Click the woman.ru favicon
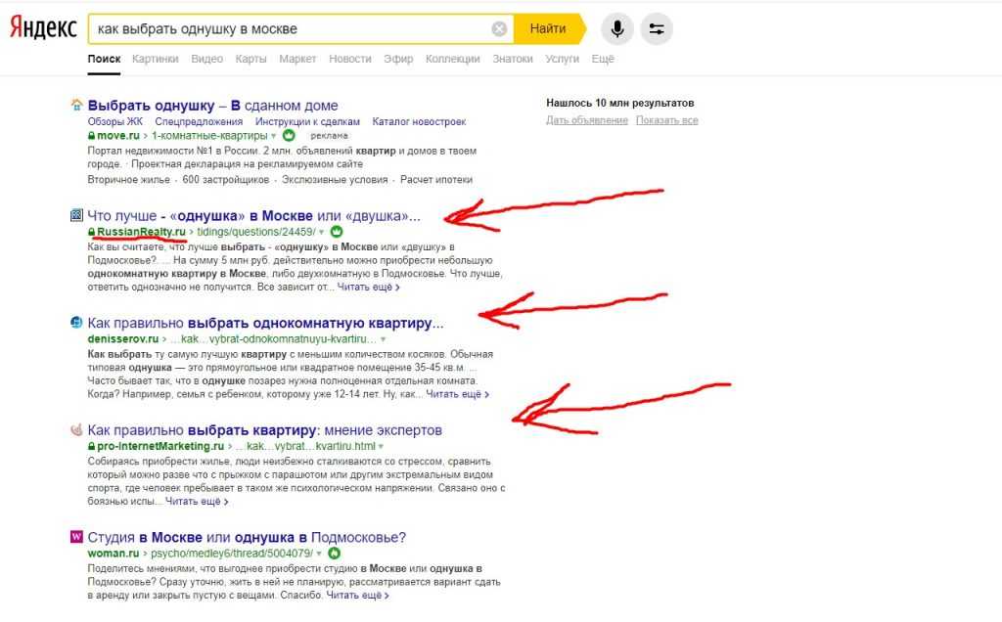 (x=76, y=537)
